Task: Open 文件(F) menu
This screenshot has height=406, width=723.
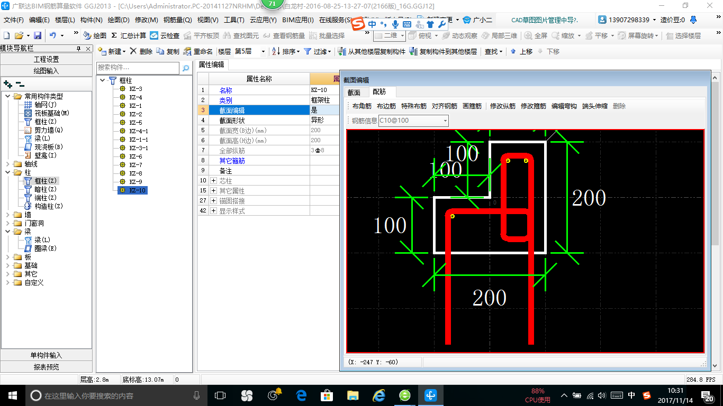Action: pos(14,20)
